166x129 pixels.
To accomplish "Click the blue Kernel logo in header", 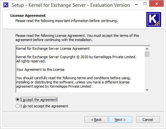I will [154, 19].
